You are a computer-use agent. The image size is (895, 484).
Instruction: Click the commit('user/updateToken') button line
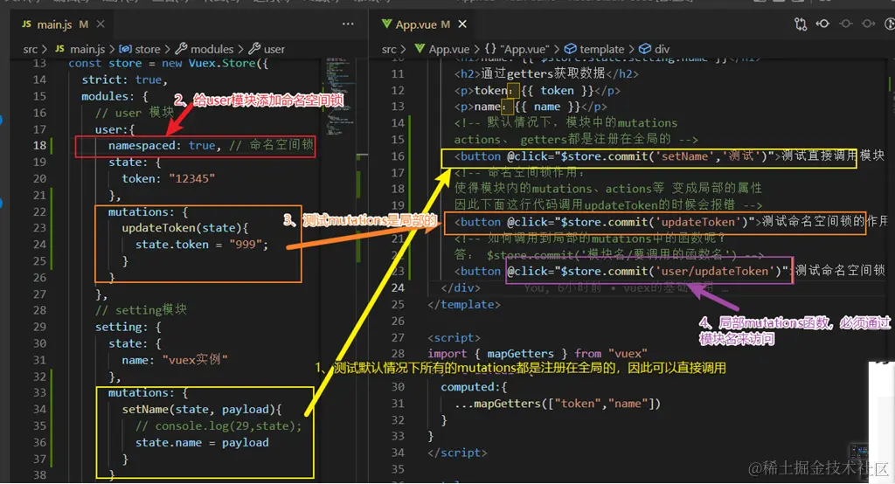pyautogui.click(x=670, y=271)
